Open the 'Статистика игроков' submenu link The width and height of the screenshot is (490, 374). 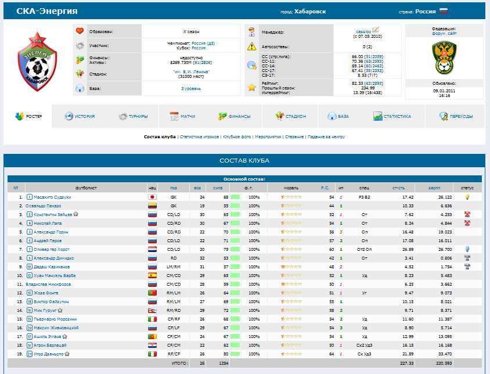click(200, 137)
